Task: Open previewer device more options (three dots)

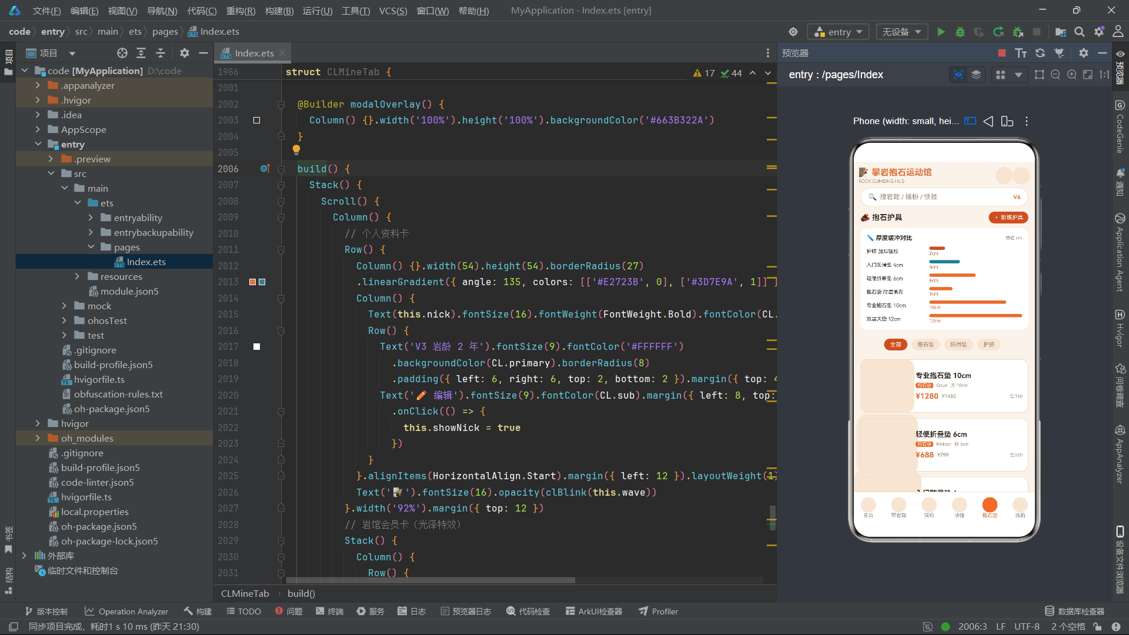Action: 1027,121
